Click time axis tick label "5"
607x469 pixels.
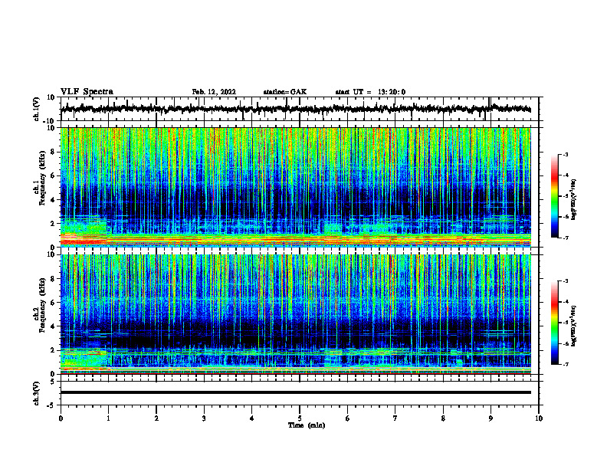[x=300, y=418]
